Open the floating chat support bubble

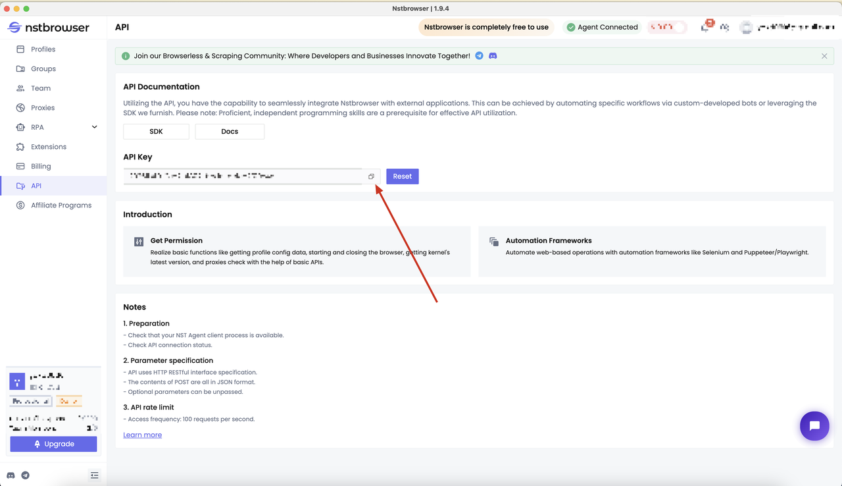tap(814, 426)
